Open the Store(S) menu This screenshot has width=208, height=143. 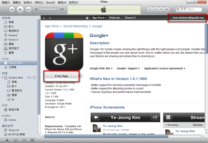50,2
